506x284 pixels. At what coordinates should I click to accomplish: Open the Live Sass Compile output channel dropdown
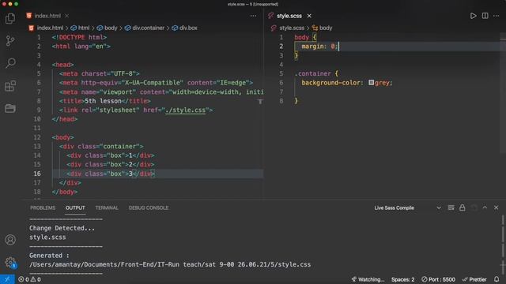pyautogui.click(x=407, y=208)
